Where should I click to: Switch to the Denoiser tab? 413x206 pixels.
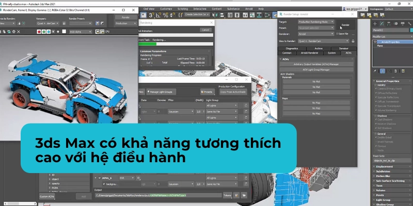click(x=344, y=48)
